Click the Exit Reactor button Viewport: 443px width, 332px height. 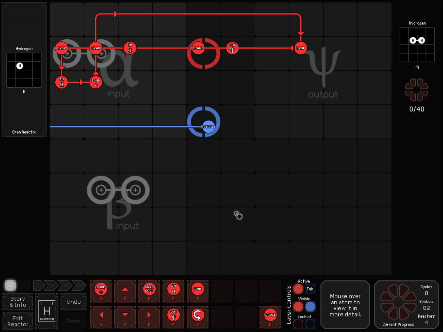18,321
